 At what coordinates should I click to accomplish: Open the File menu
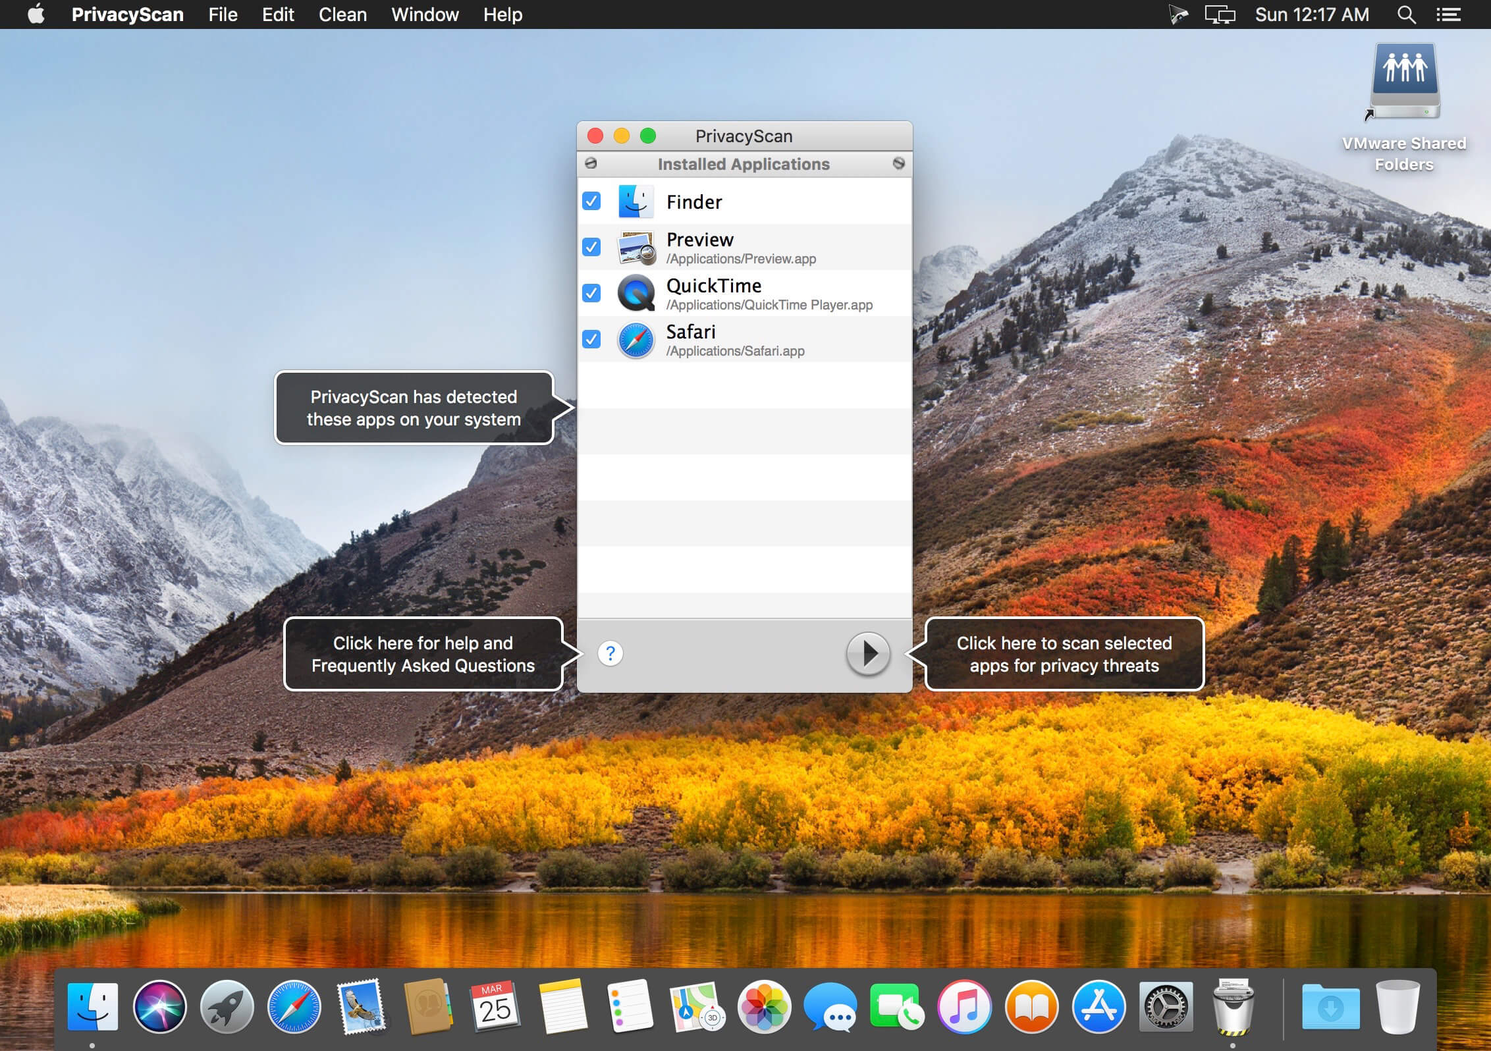tap(223, 14)
